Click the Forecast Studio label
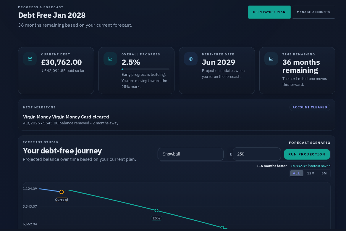 click(x=41, y=142)
